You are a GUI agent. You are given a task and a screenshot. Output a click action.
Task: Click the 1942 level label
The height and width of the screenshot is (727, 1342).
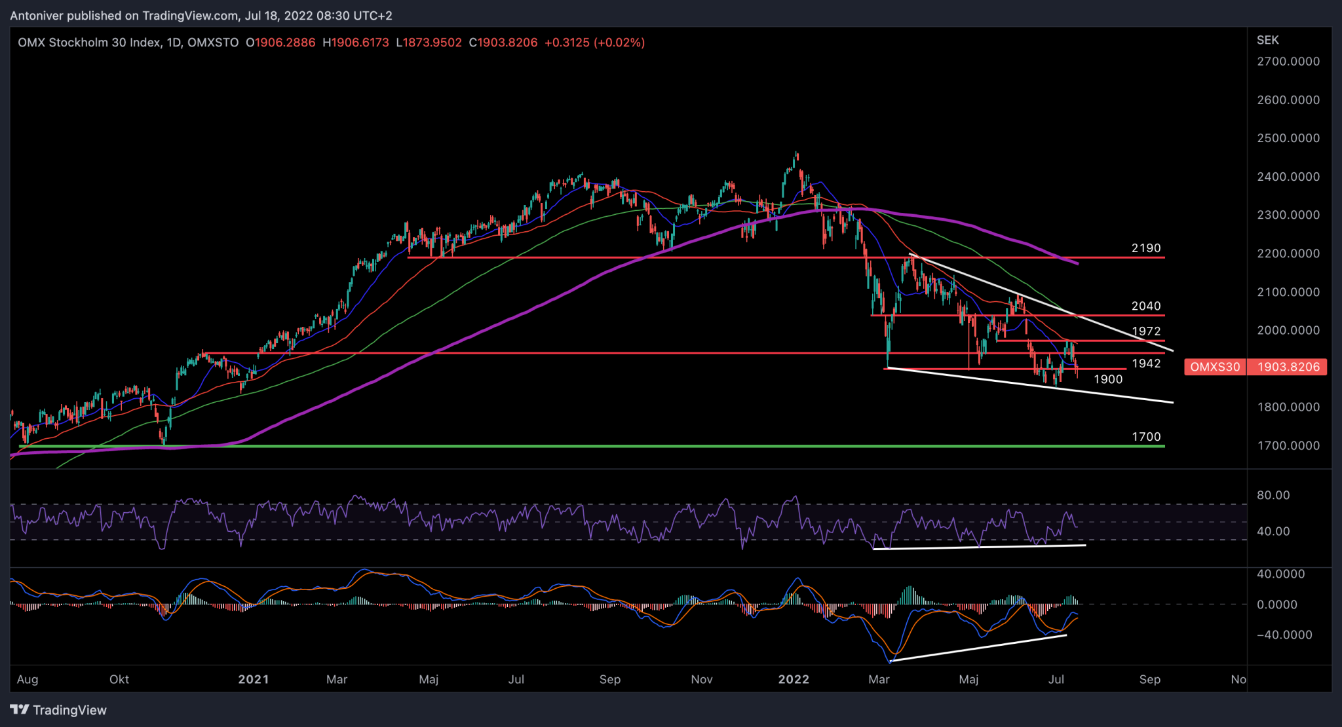[x=1145, y=363]
